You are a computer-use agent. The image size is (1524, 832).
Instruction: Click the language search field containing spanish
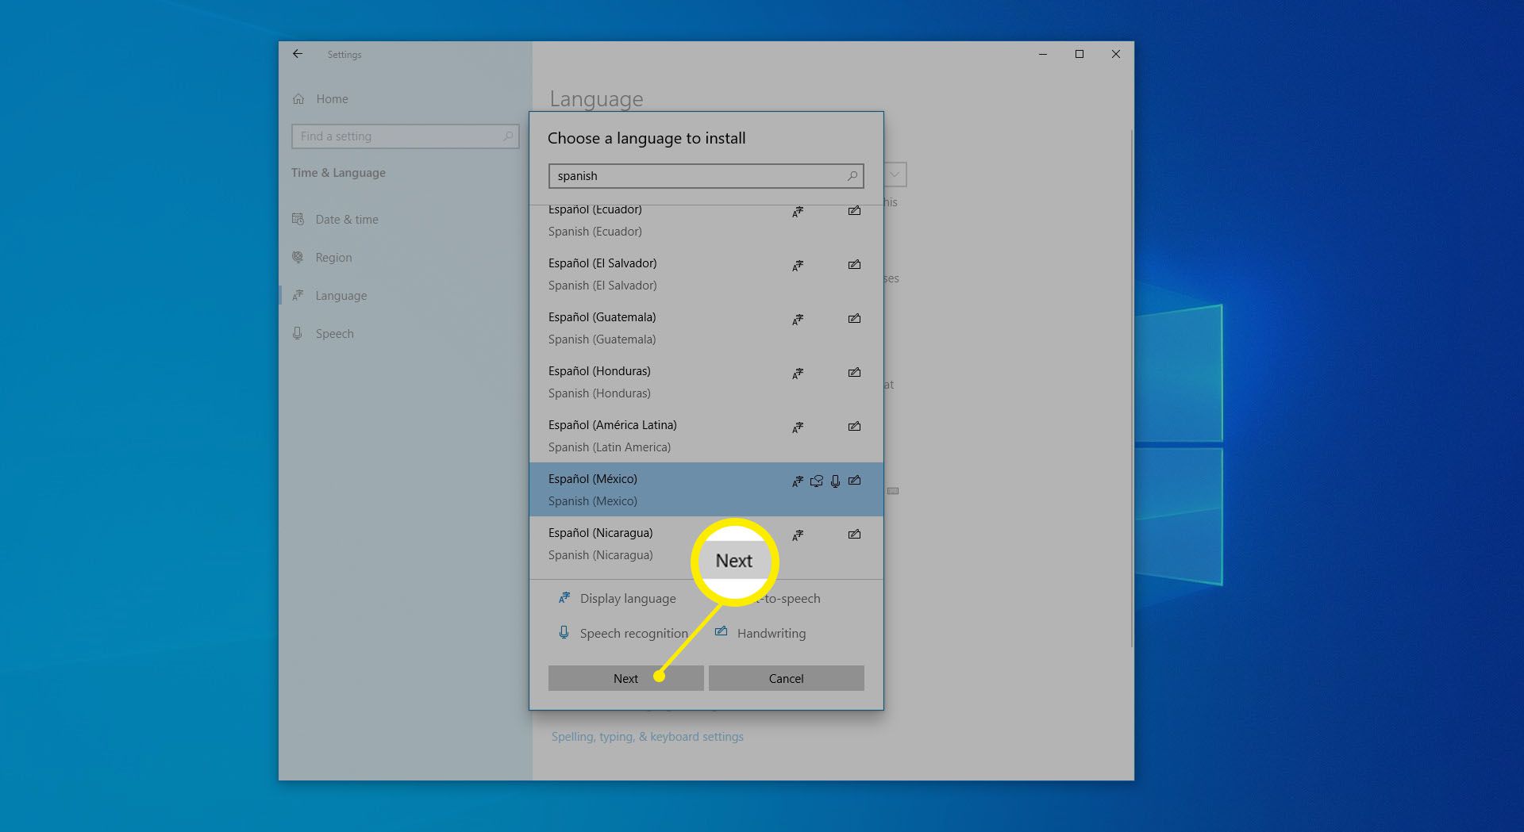tap(706, 176)
